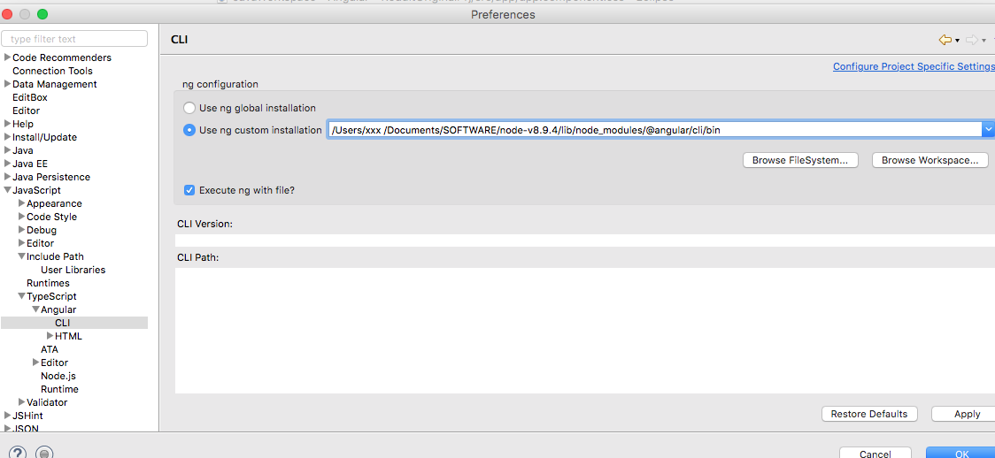Click Browse FileSystem button
995x458 pixels.
click(x=799, y=160)
